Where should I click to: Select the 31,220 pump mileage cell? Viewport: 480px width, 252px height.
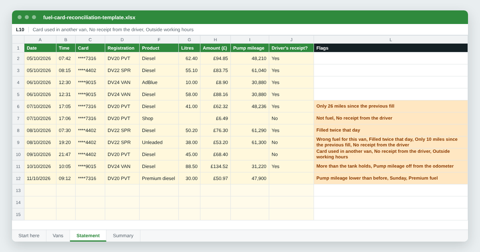250,166
